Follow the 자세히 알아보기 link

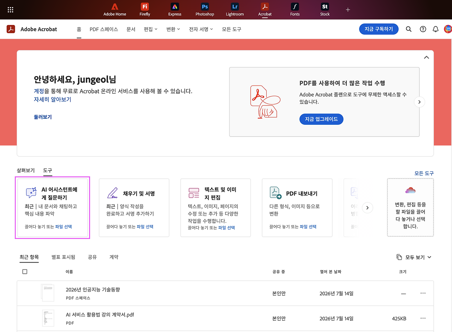pyautogui.click(x=53, y=99)
